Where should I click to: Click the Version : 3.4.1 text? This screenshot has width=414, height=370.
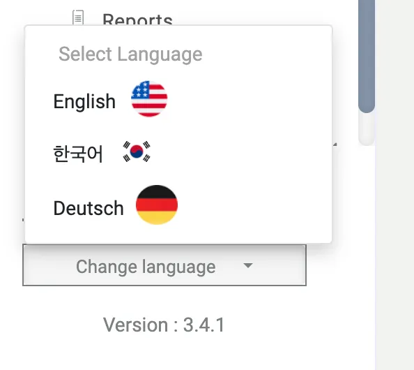(164, 325)
